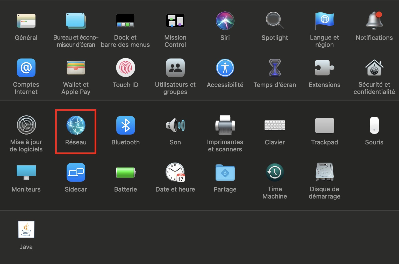Open Notifications preferences with the bell icon
This screenshot has width=399, height=264.
(x=374, y=21)
